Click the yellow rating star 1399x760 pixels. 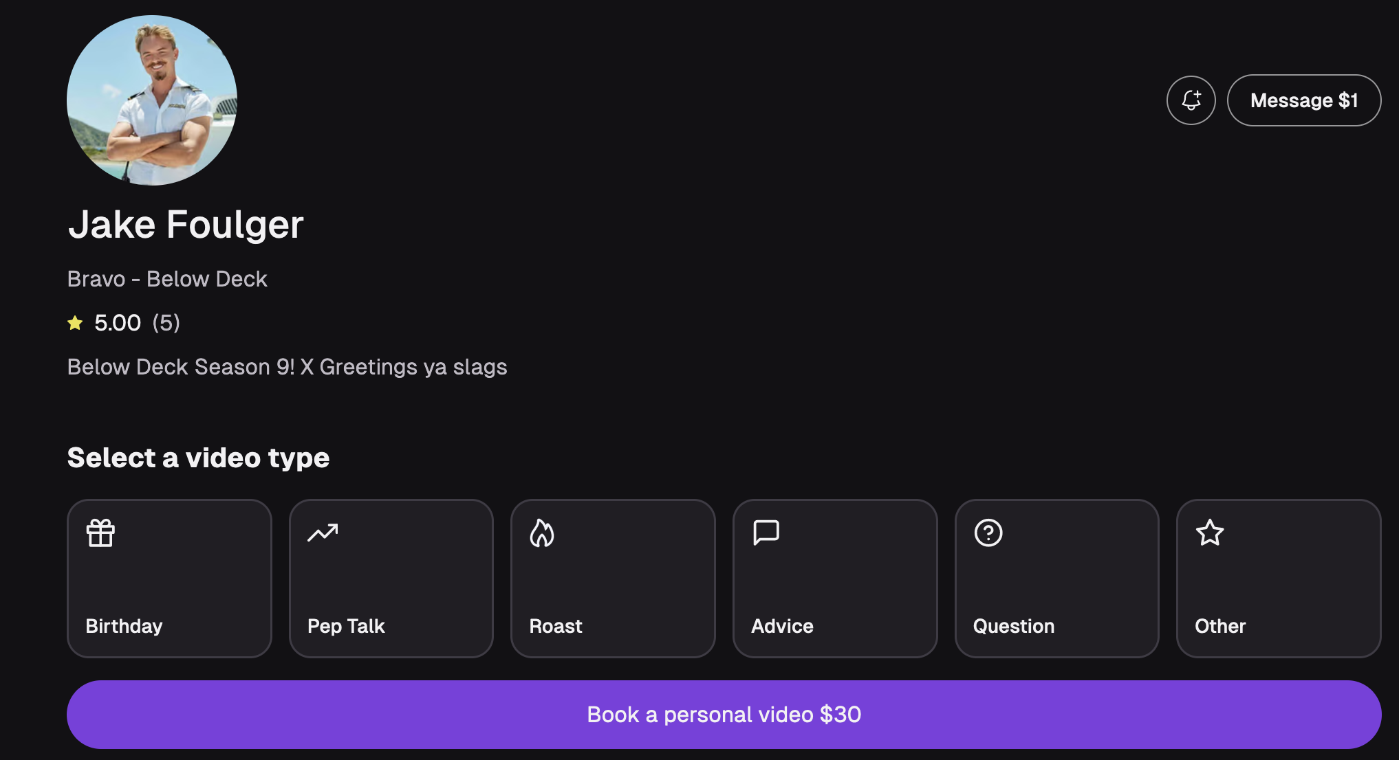pos(75,322)
